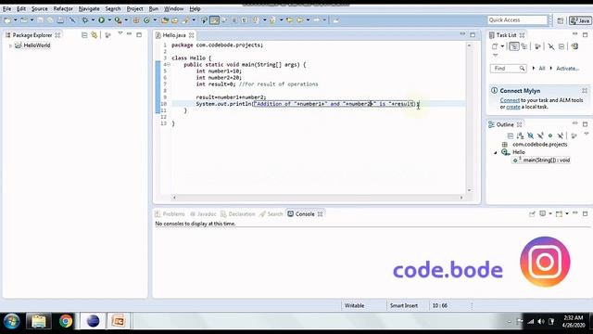Open the dropdown arrow next to Debug icon

93,20
